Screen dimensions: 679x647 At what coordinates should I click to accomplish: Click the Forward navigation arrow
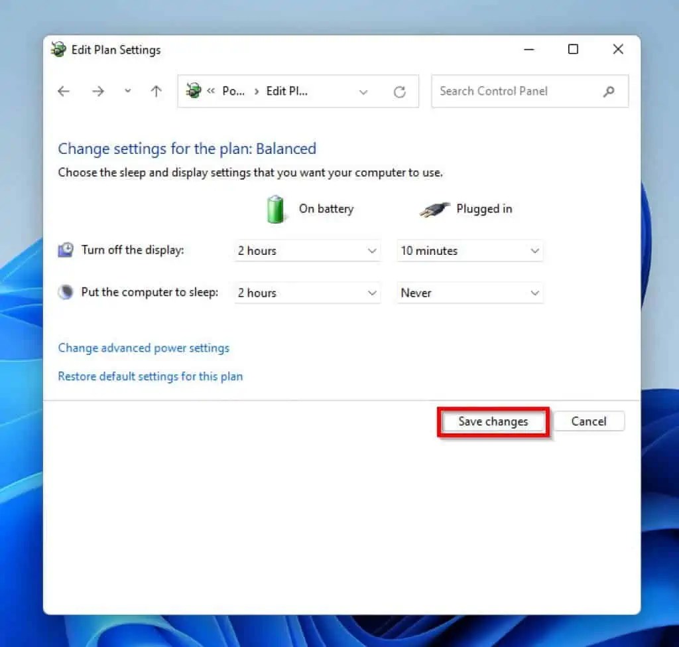tap(97, 91)
